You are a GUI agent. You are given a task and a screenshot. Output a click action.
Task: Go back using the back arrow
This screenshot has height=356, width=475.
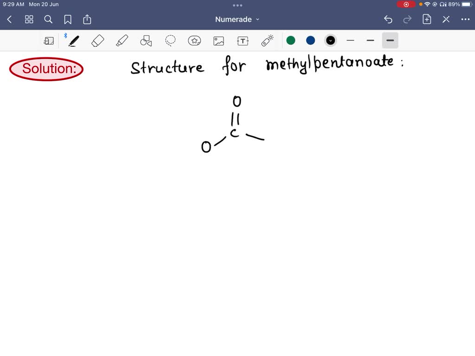point(10,19)
